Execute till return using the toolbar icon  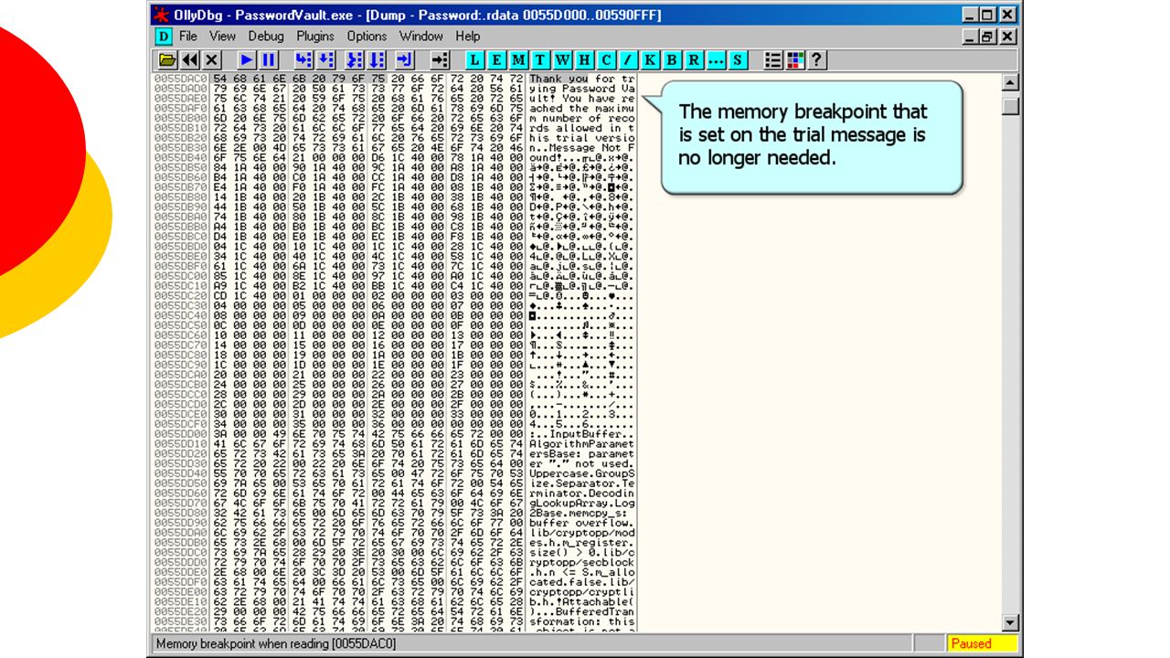tap(405, 60)
